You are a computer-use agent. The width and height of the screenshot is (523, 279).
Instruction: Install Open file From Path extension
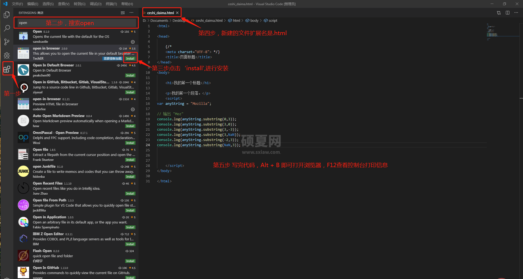(130, 210)
